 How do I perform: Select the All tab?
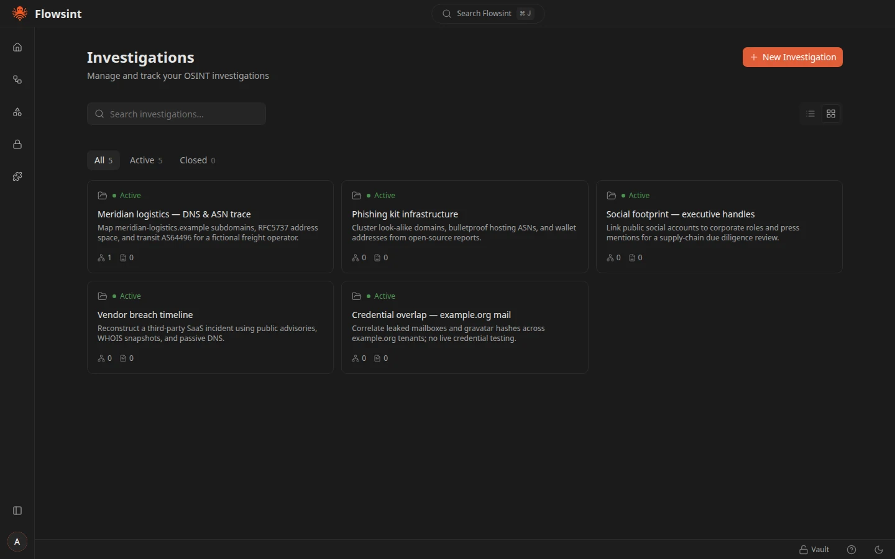click(103, 160)
